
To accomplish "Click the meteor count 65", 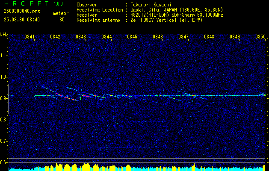I will 62,20.
